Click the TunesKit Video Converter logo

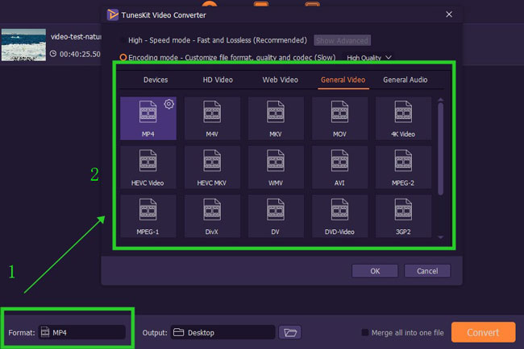[x=113, y=14]
